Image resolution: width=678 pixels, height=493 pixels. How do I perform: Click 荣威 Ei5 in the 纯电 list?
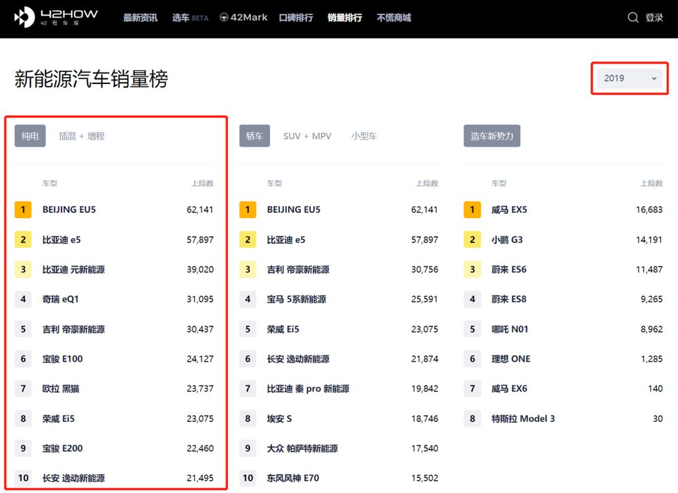tap(58, 419)
